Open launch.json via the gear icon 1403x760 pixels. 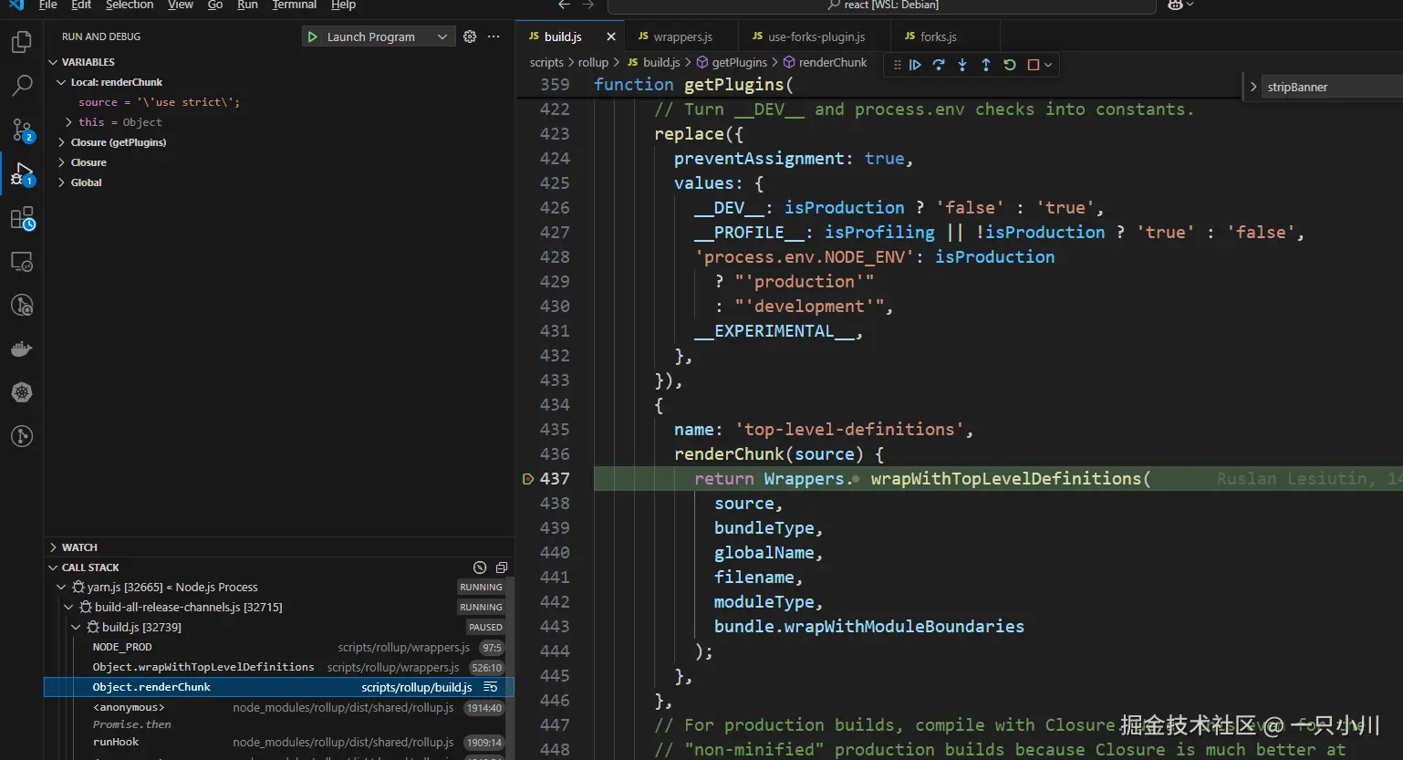click(x=470, y=36)
